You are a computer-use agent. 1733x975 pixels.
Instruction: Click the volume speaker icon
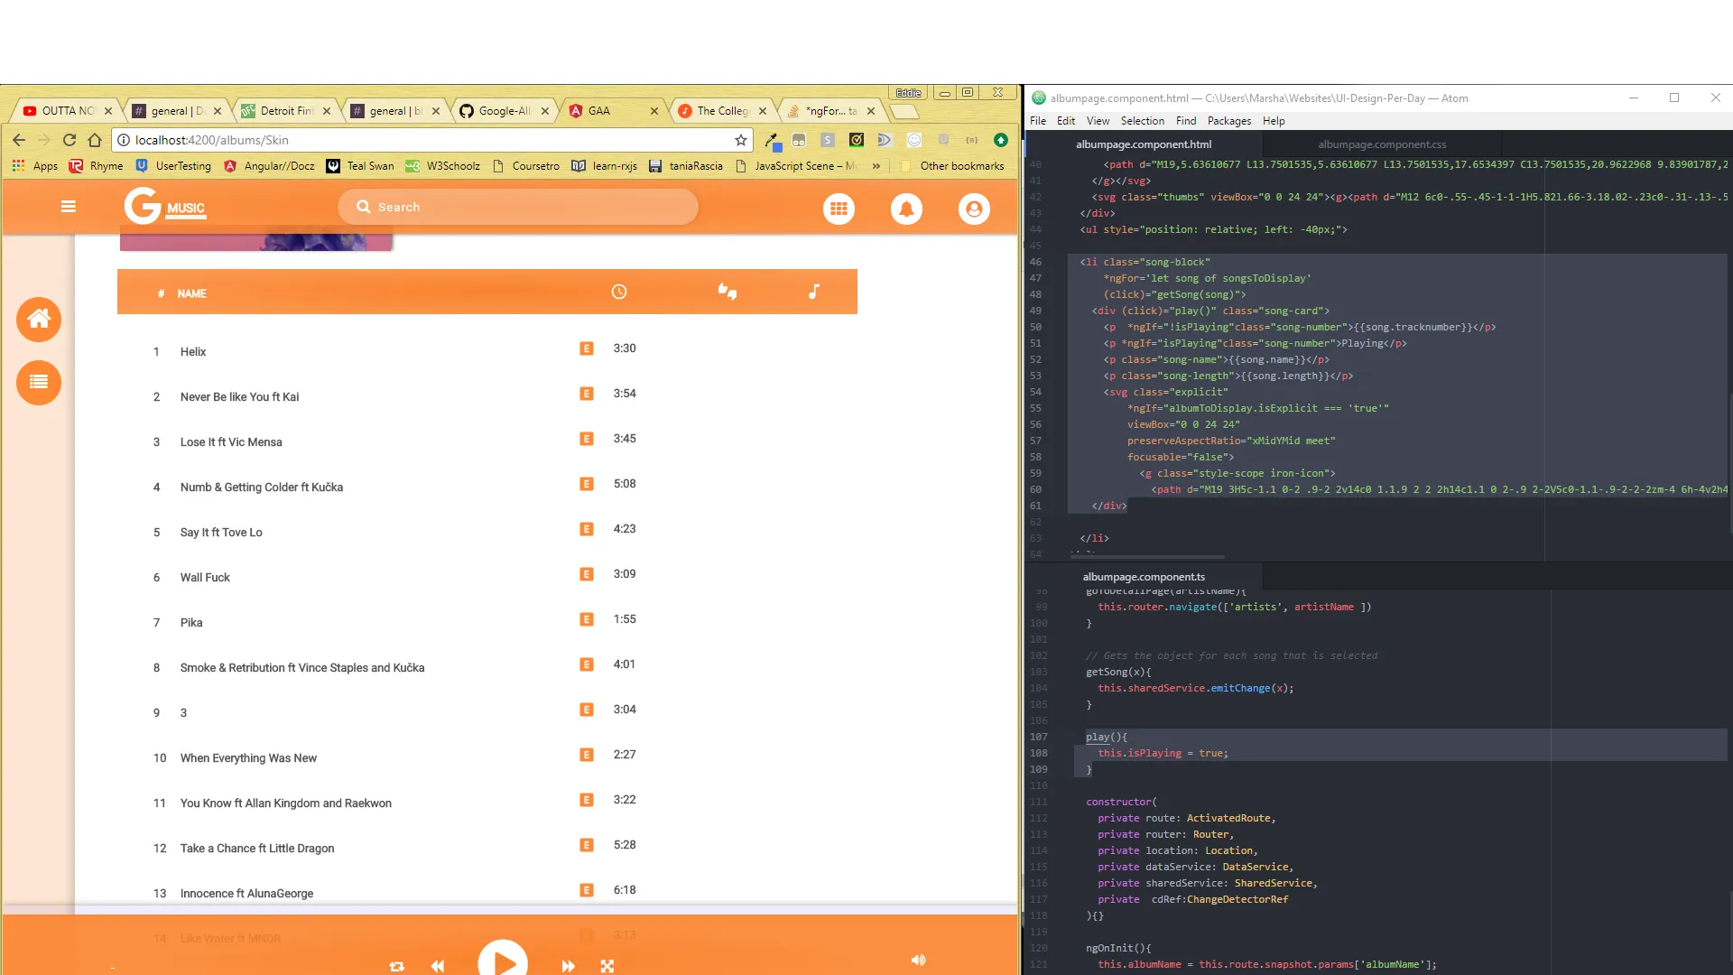pos(918,960)
